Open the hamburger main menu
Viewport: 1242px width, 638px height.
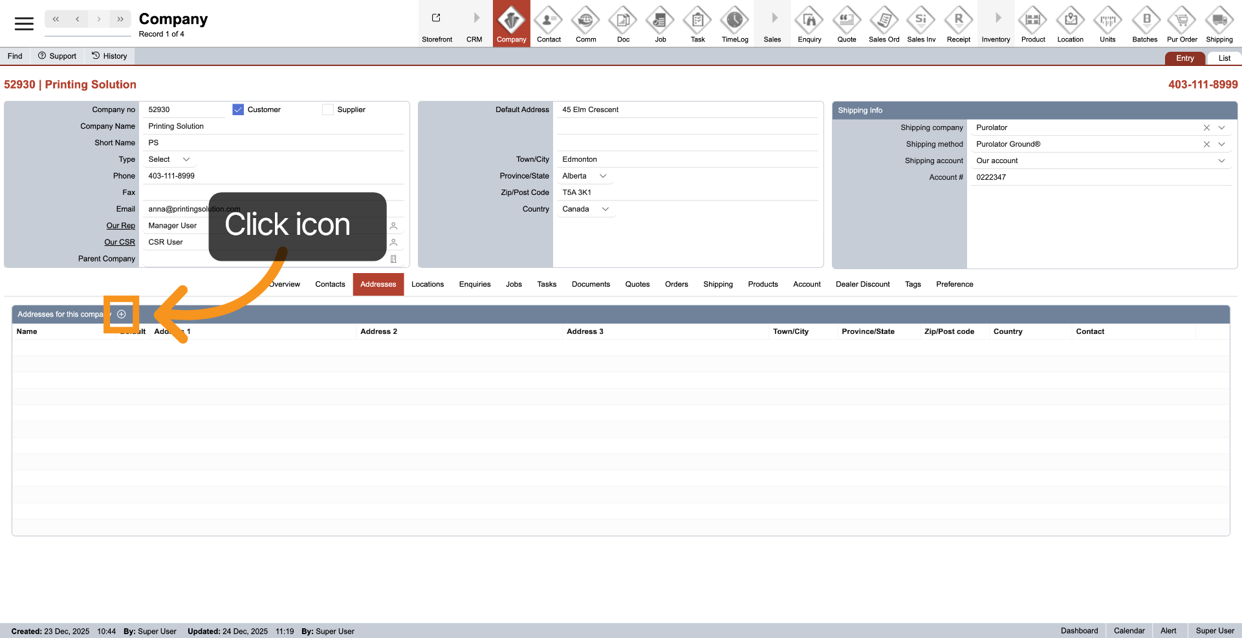pos(24,24)
